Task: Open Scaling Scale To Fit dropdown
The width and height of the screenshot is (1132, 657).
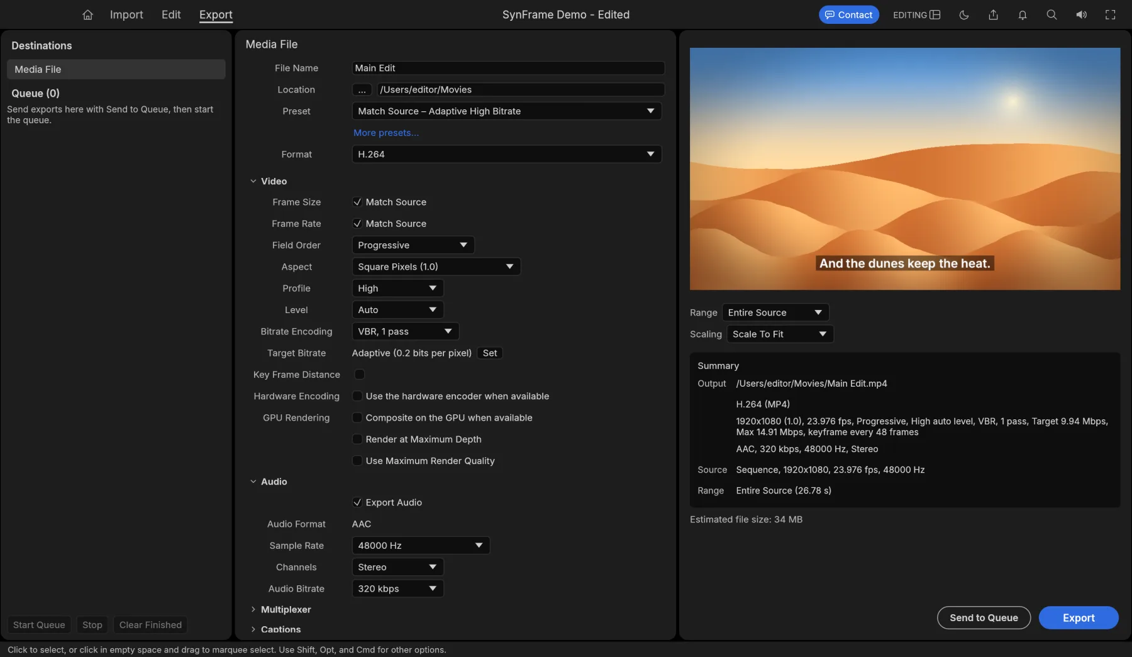Action: coord(780,334)
